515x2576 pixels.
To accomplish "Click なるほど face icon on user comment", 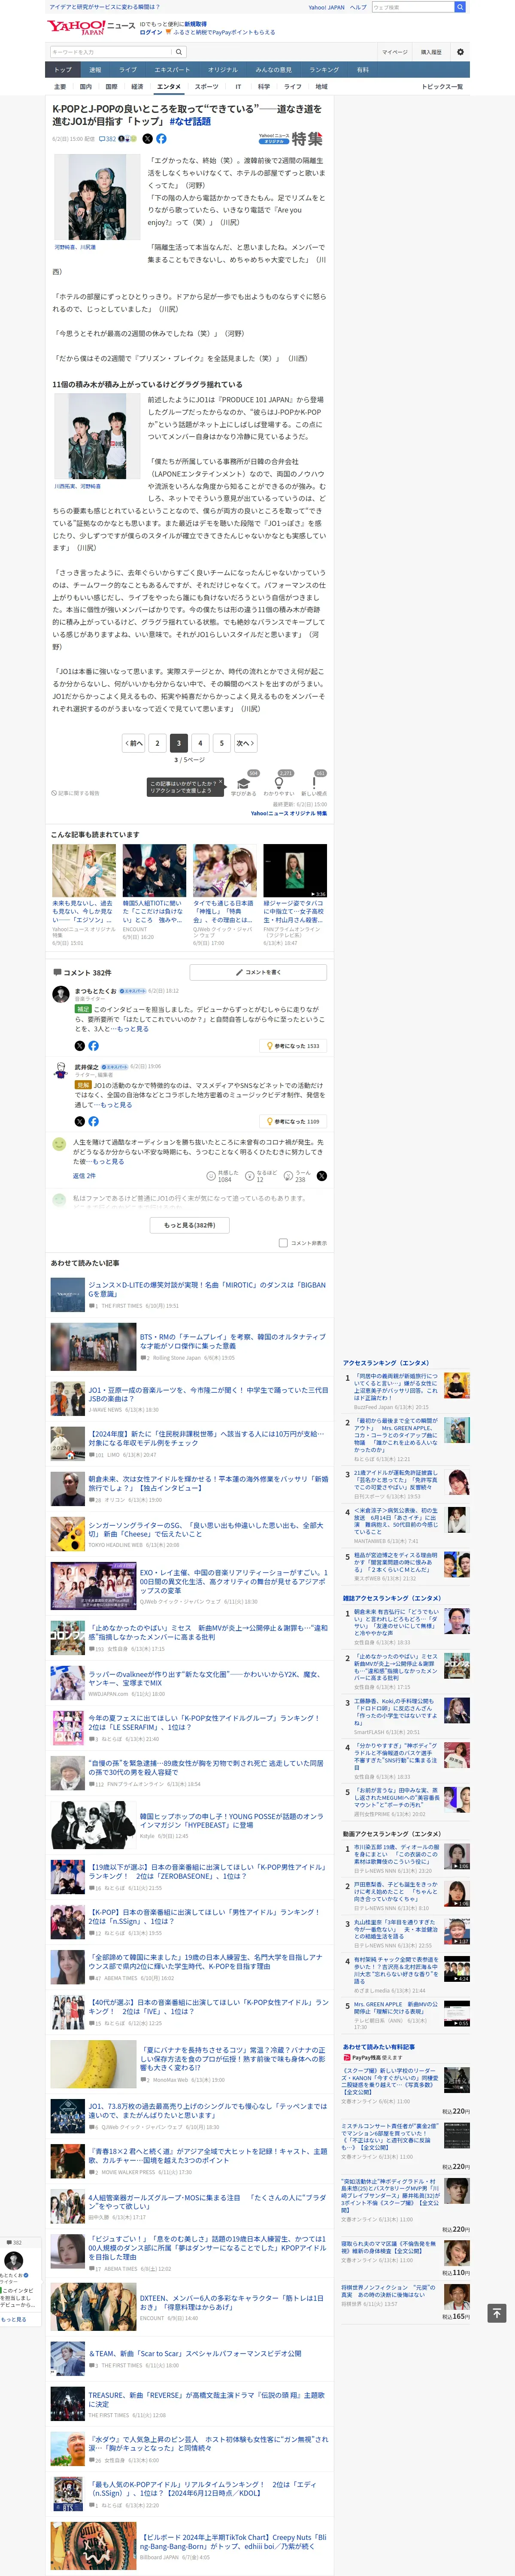I will [x=250, y=1176].
